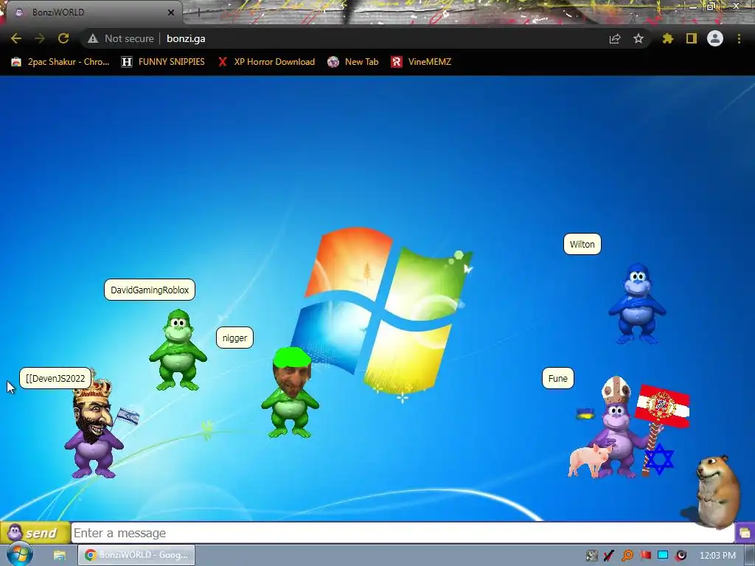The width and height of the screenshot is (755, 566).
Task: Share this page via share icon
Action: [x=615, y=38]
